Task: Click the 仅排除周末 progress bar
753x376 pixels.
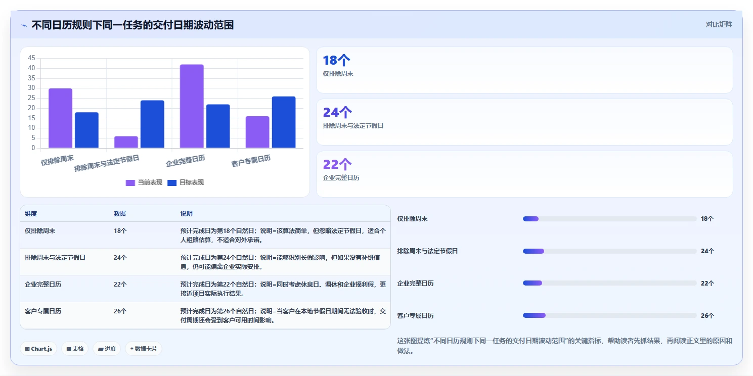Action: tap(610, 219)
